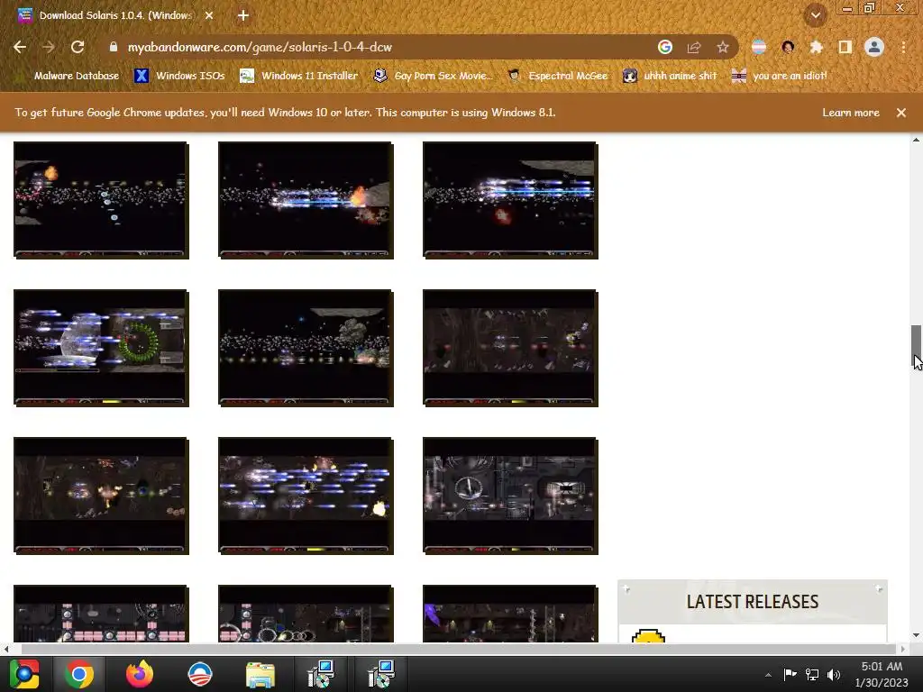Viewport: 923px width, 692px height.
Task: Click Learn more about Chrome updates
Action: point(851,113)
